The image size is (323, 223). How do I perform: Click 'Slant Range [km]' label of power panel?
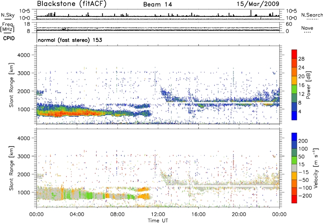coord(11,85)
